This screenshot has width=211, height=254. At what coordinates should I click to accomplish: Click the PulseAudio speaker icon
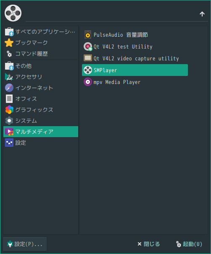pyautogui.click(x=88, y=35)
